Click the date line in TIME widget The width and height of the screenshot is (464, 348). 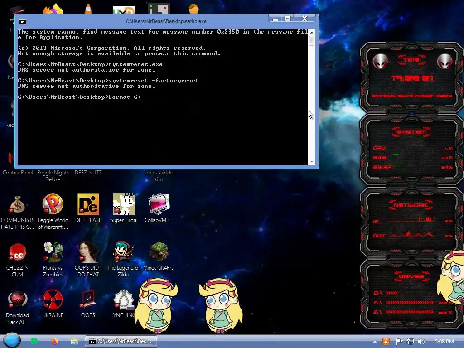click(412, 96)
